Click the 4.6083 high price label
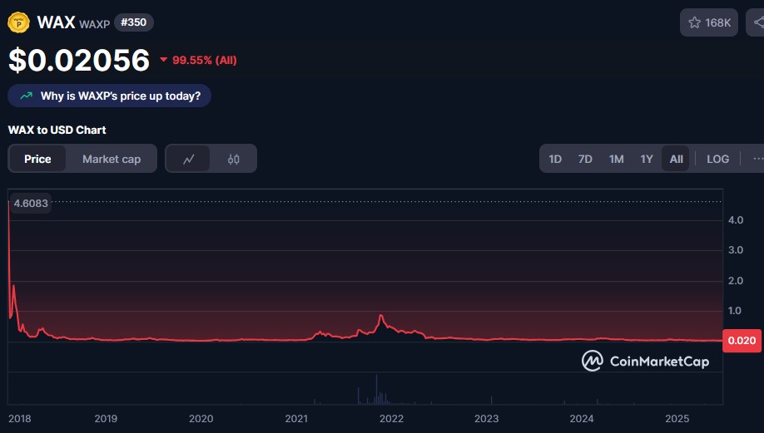The height and width of the screenshot is (433, 764). tap(31, 204)
